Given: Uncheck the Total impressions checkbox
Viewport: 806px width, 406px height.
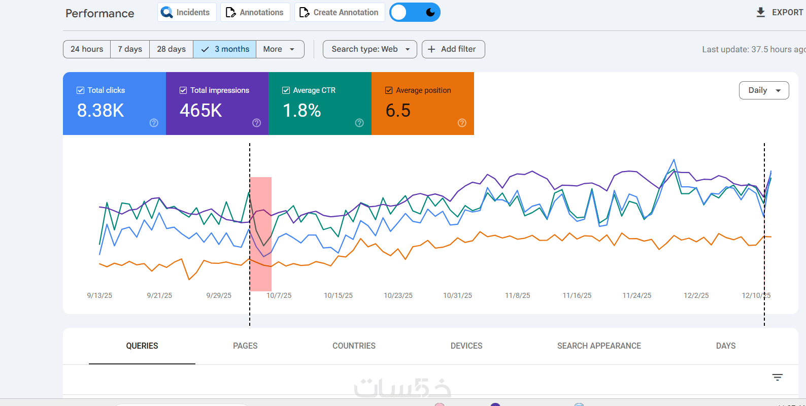Looking at the screenshot, I should point(183,90).
